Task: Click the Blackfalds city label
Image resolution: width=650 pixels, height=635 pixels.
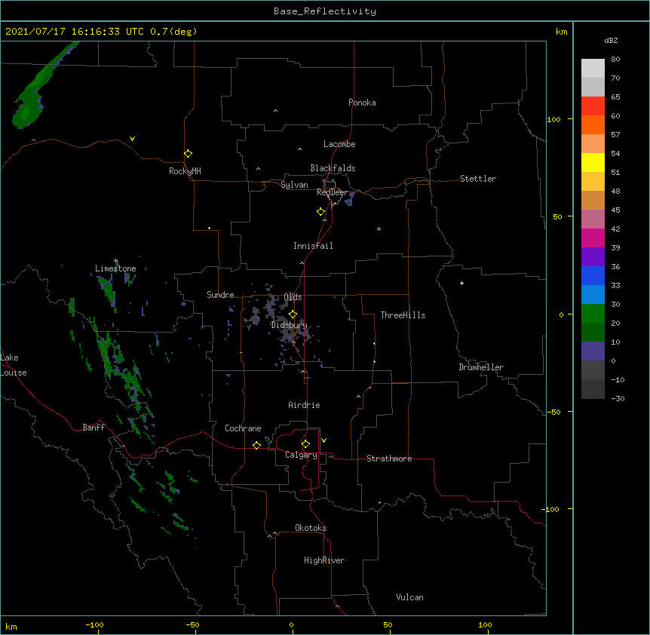Action: pos(333,168)
